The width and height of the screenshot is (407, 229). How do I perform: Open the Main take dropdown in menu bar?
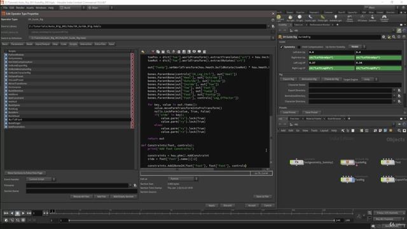(100, 8)
